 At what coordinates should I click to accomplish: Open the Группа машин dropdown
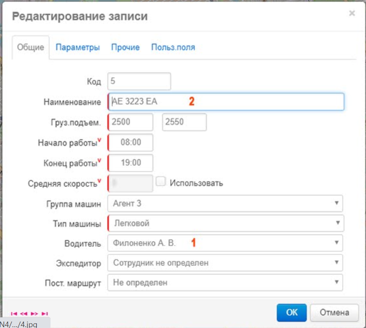pos(225,203)
